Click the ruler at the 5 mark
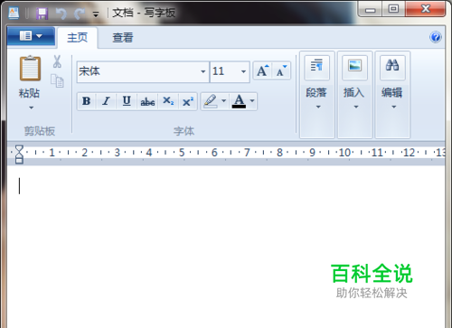The width and height of the screenshot is (452, 328). click(x=182, y=153)
